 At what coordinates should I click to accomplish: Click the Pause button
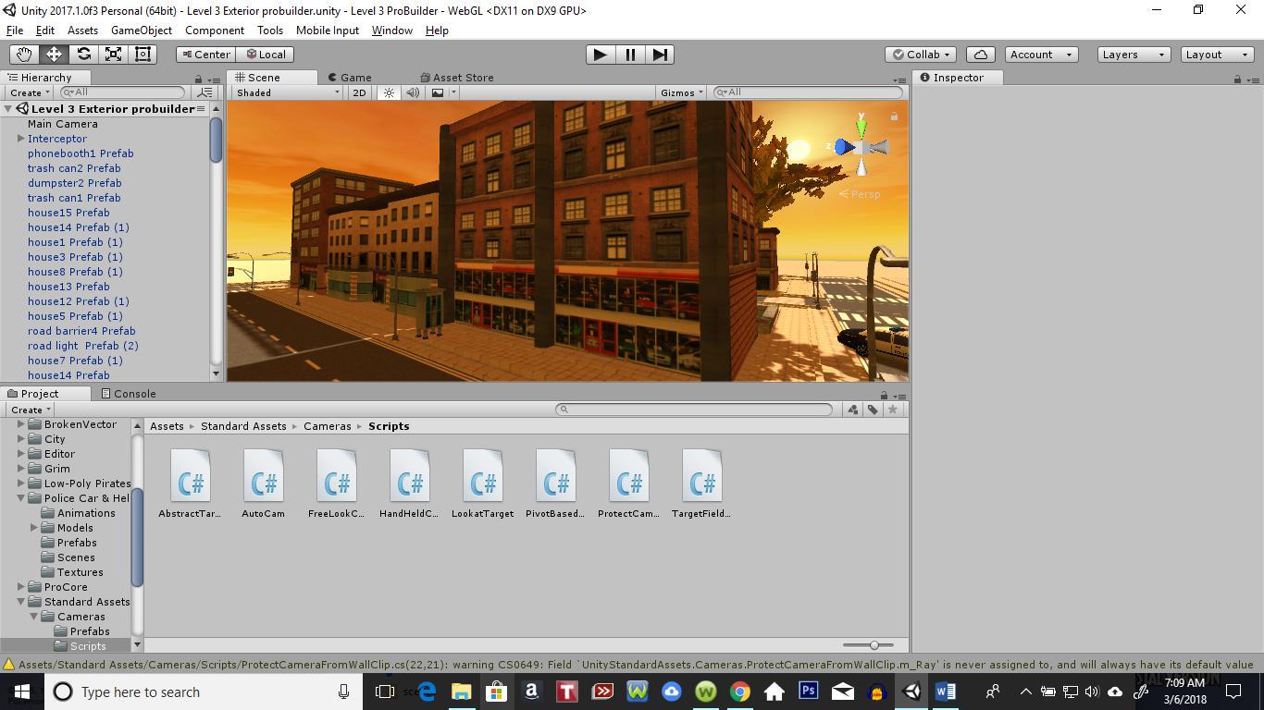[x=630, y=55]
